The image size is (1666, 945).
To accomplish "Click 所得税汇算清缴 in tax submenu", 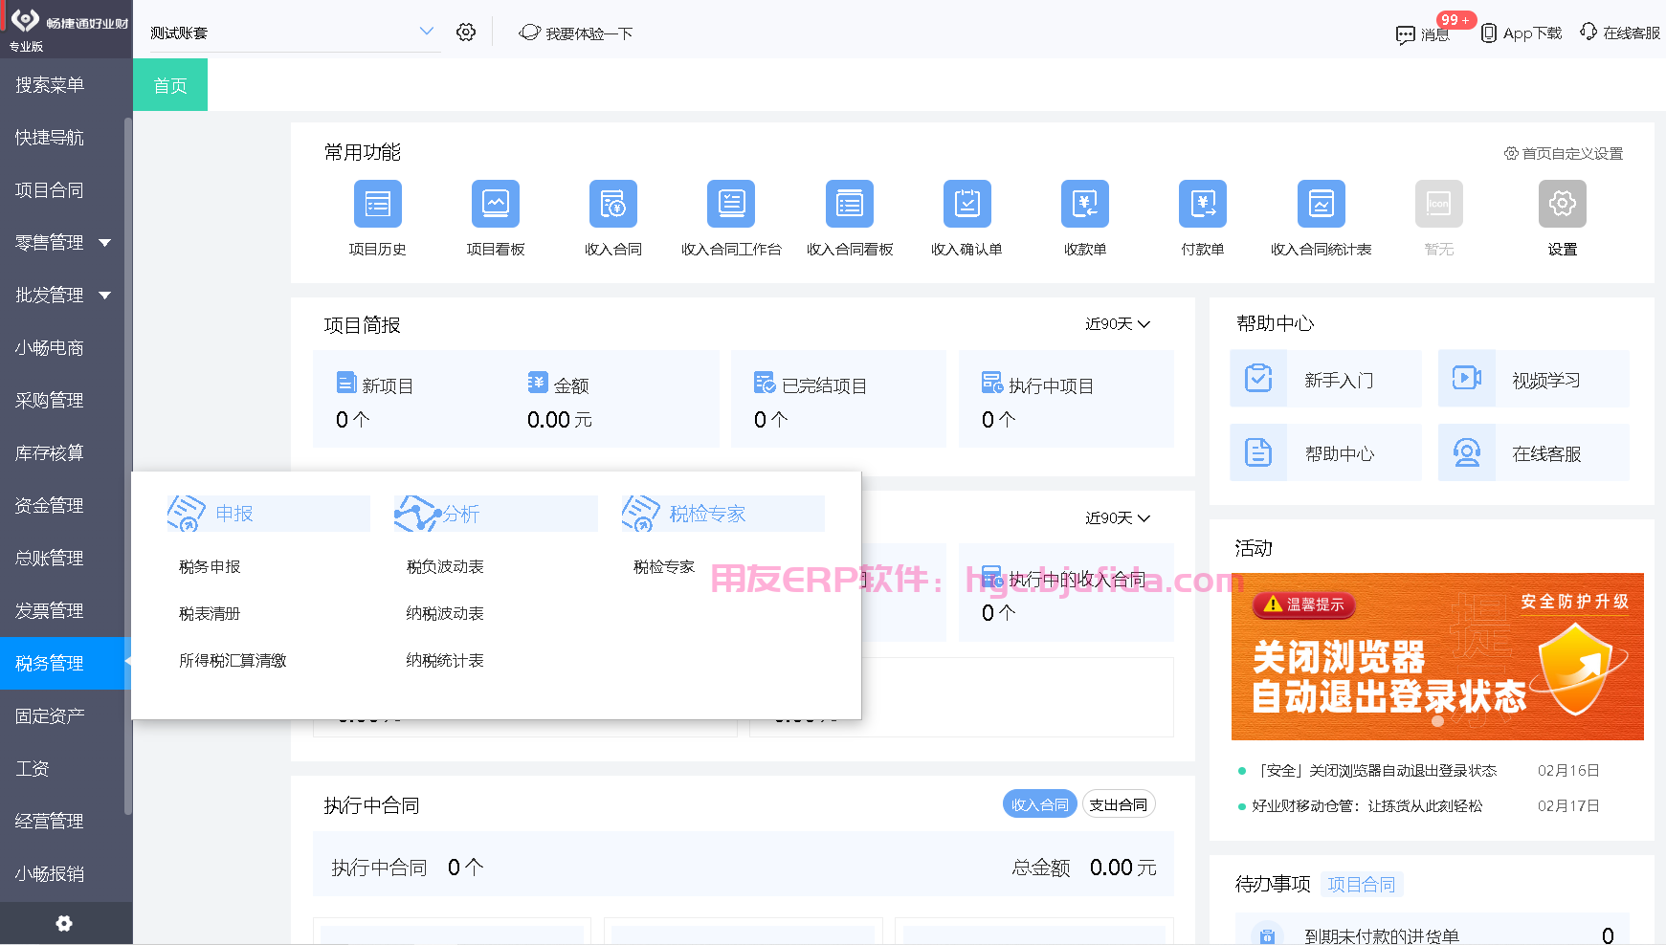I will click(233, 661).
